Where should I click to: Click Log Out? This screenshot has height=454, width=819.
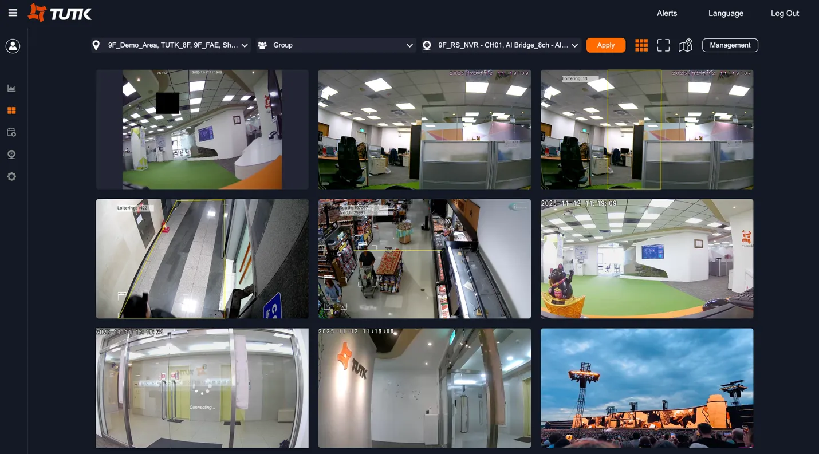coord(785,13)
